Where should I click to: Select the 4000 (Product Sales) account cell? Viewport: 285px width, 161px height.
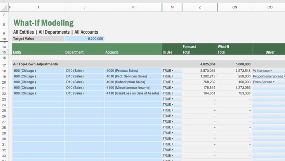pyautogui.click(x=133, y=71)
